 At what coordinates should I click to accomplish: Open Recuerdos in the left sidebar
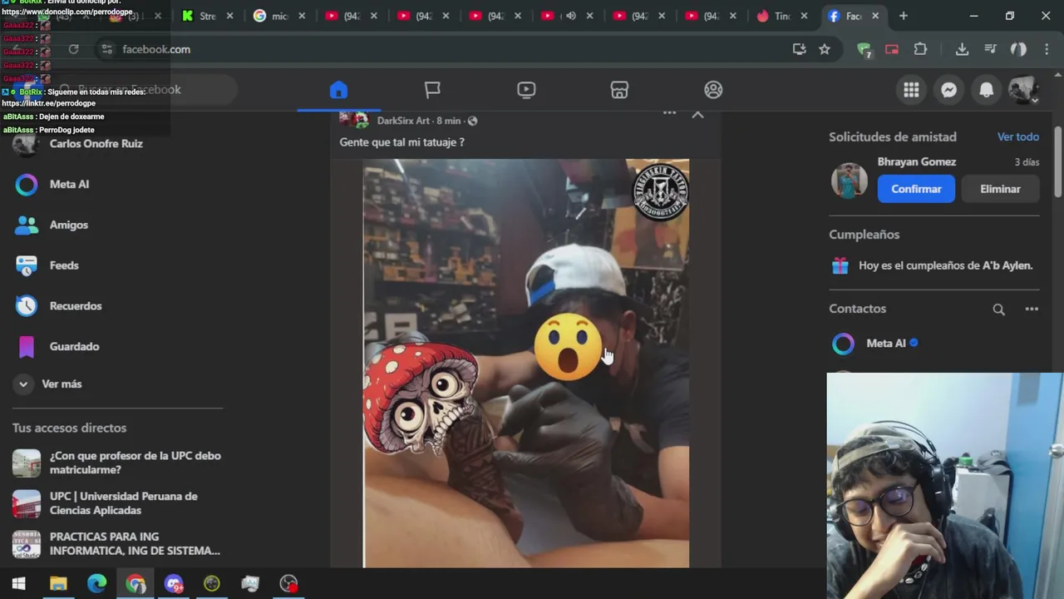pos(75,306)
